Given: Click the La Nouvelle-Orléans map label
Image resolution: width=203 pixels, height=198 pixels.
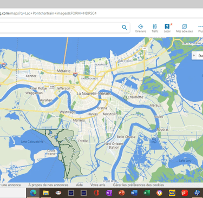Looking at the screenshot, I should (94, 94).
